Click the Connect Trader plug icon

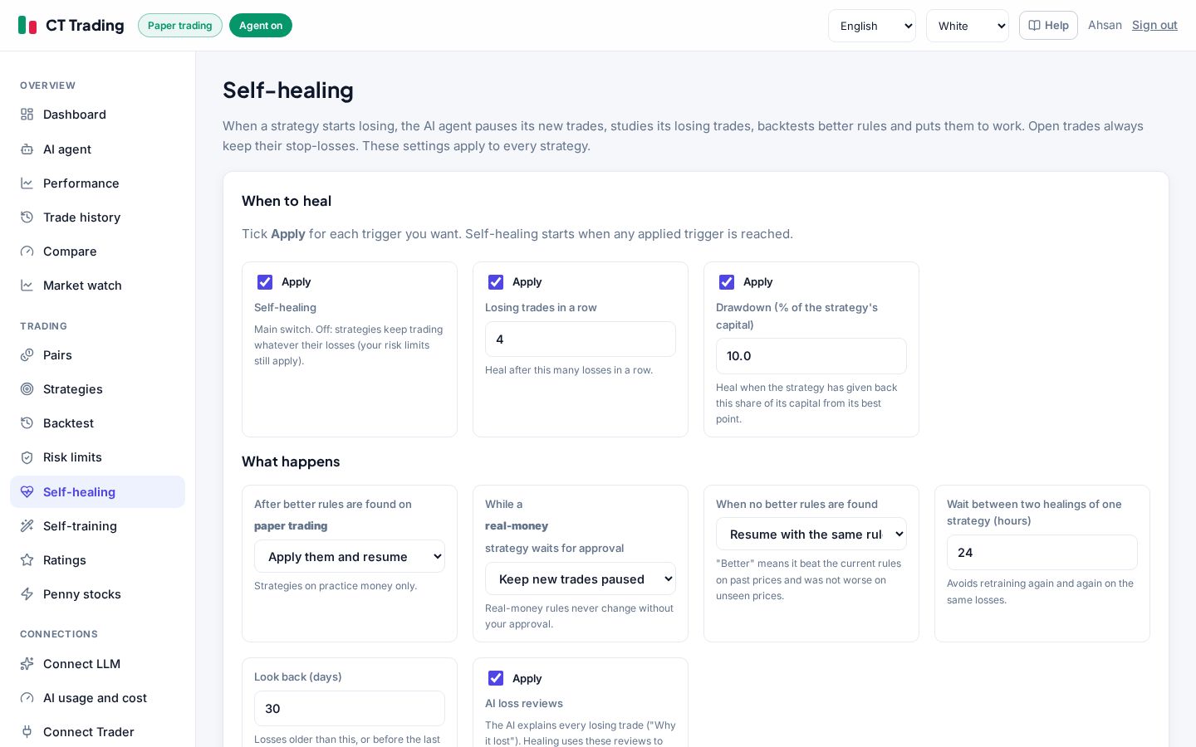27,732
